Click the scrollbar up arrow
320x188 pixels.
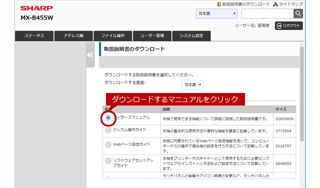302,44
